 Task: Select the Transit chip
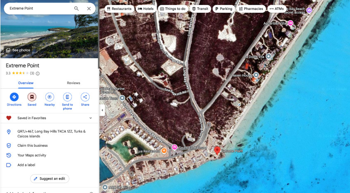click(201, 9)
